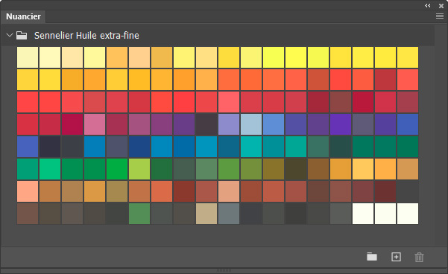Screen dimensions: 448x274
Task: Collapse the panel with double arrows icon
Action: click(427, 6)
